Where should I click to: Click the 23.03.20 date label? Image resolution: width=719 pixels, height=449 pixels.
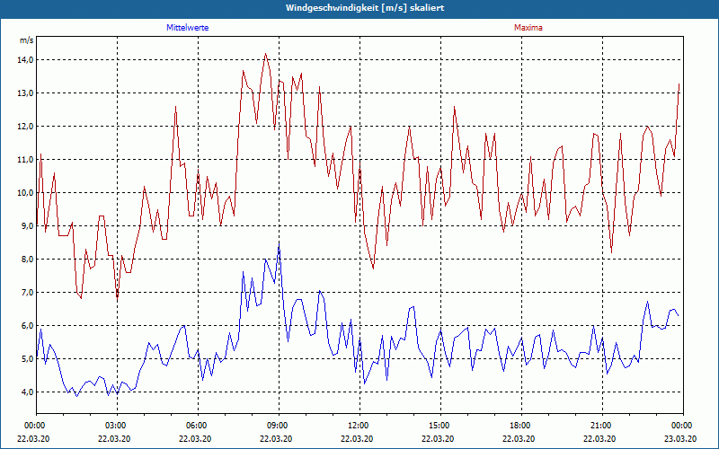[680, 438]
